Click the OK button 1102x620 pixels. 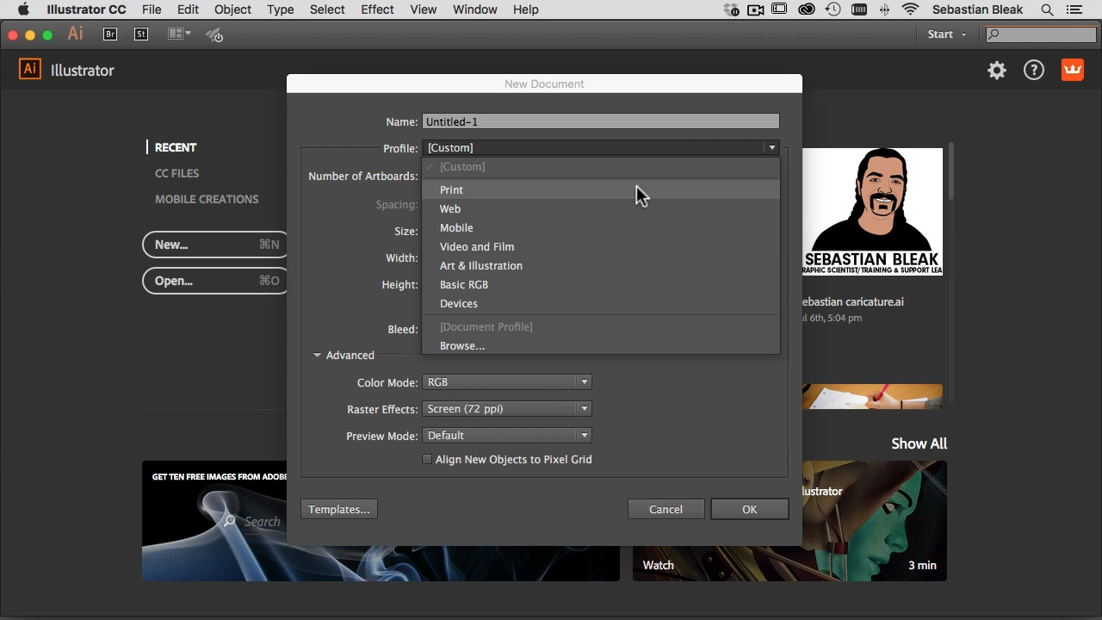point(749,510)
